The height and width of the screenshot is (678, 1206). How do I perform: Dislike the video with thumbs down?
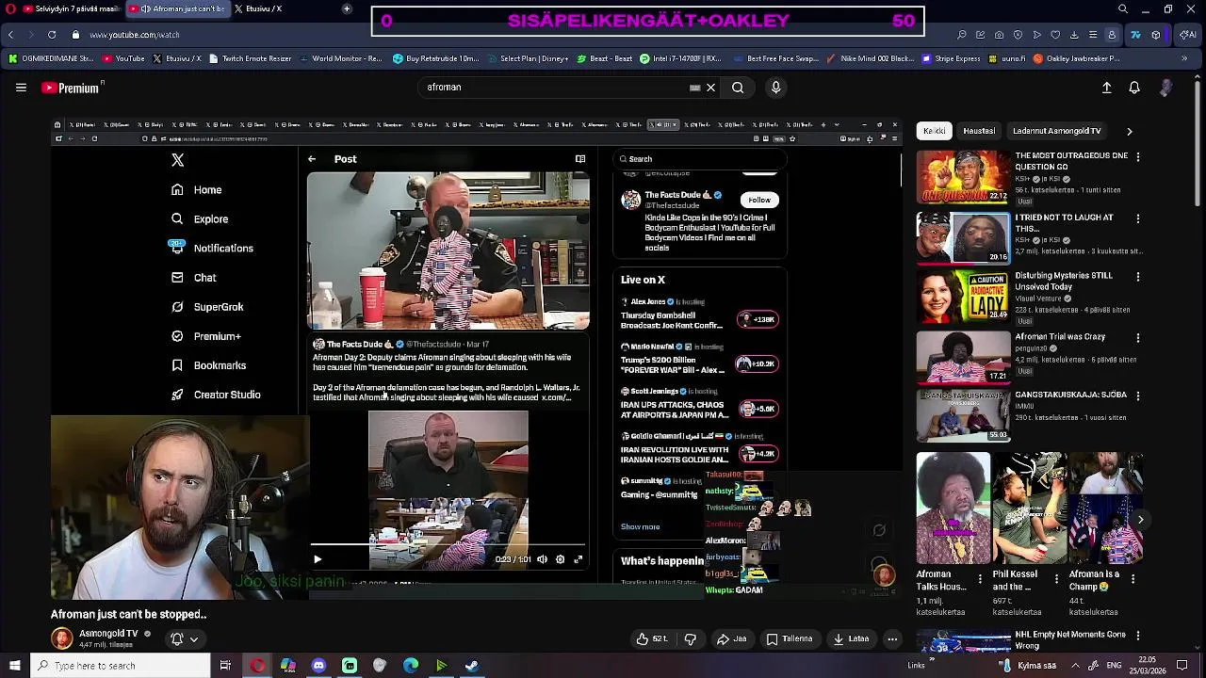click(x=691, y=638)
